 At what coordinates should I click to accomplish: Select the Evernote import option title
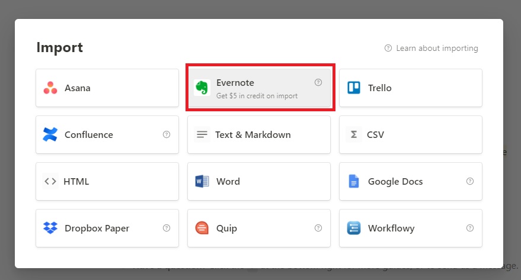click(235, 83)
